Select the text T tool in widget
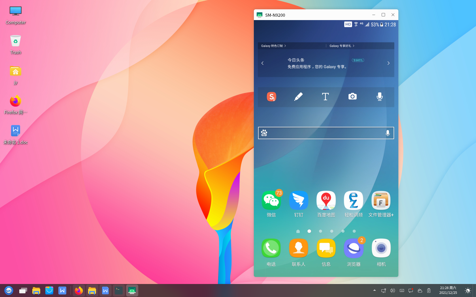Image resolution: width=476 pixels, height=297 pixels. (x=325, y=97)
